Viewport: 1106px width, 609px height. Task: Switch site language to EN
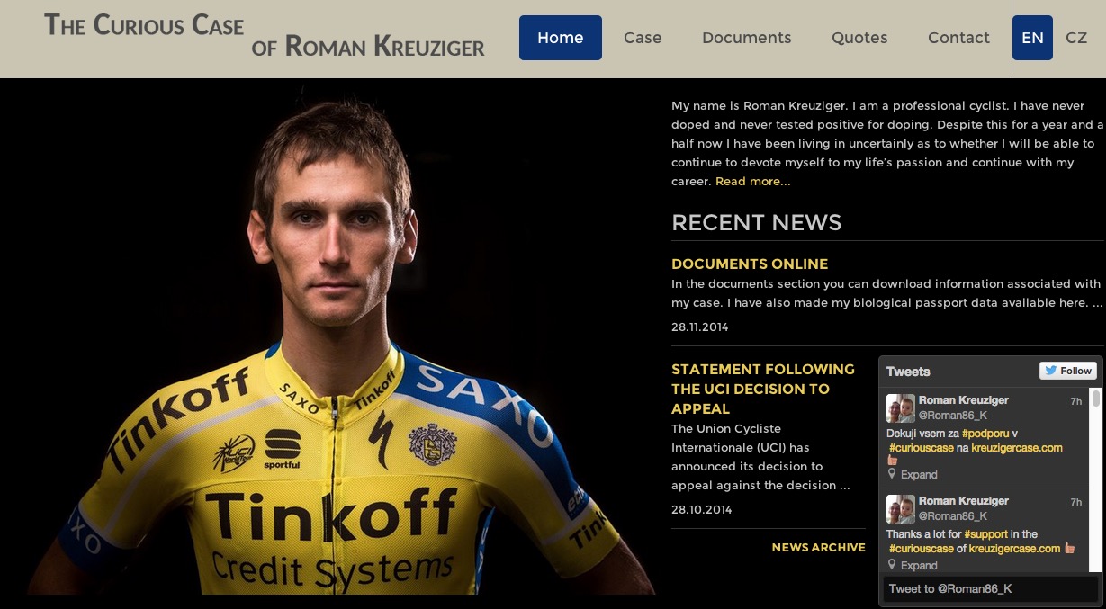1032,38
